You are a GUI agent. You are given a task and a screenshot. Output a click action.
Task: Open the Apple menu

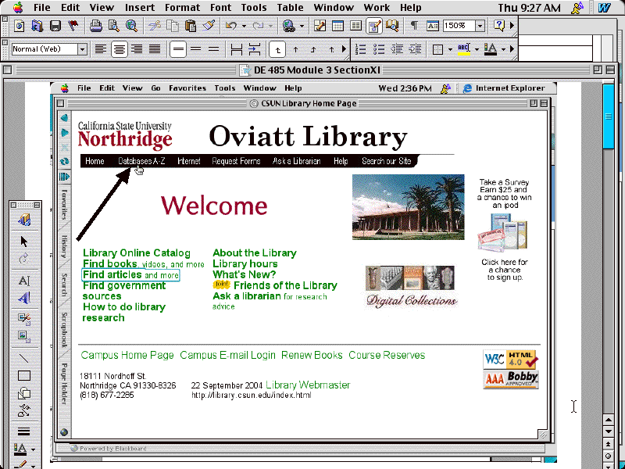[x=18, y=8]
